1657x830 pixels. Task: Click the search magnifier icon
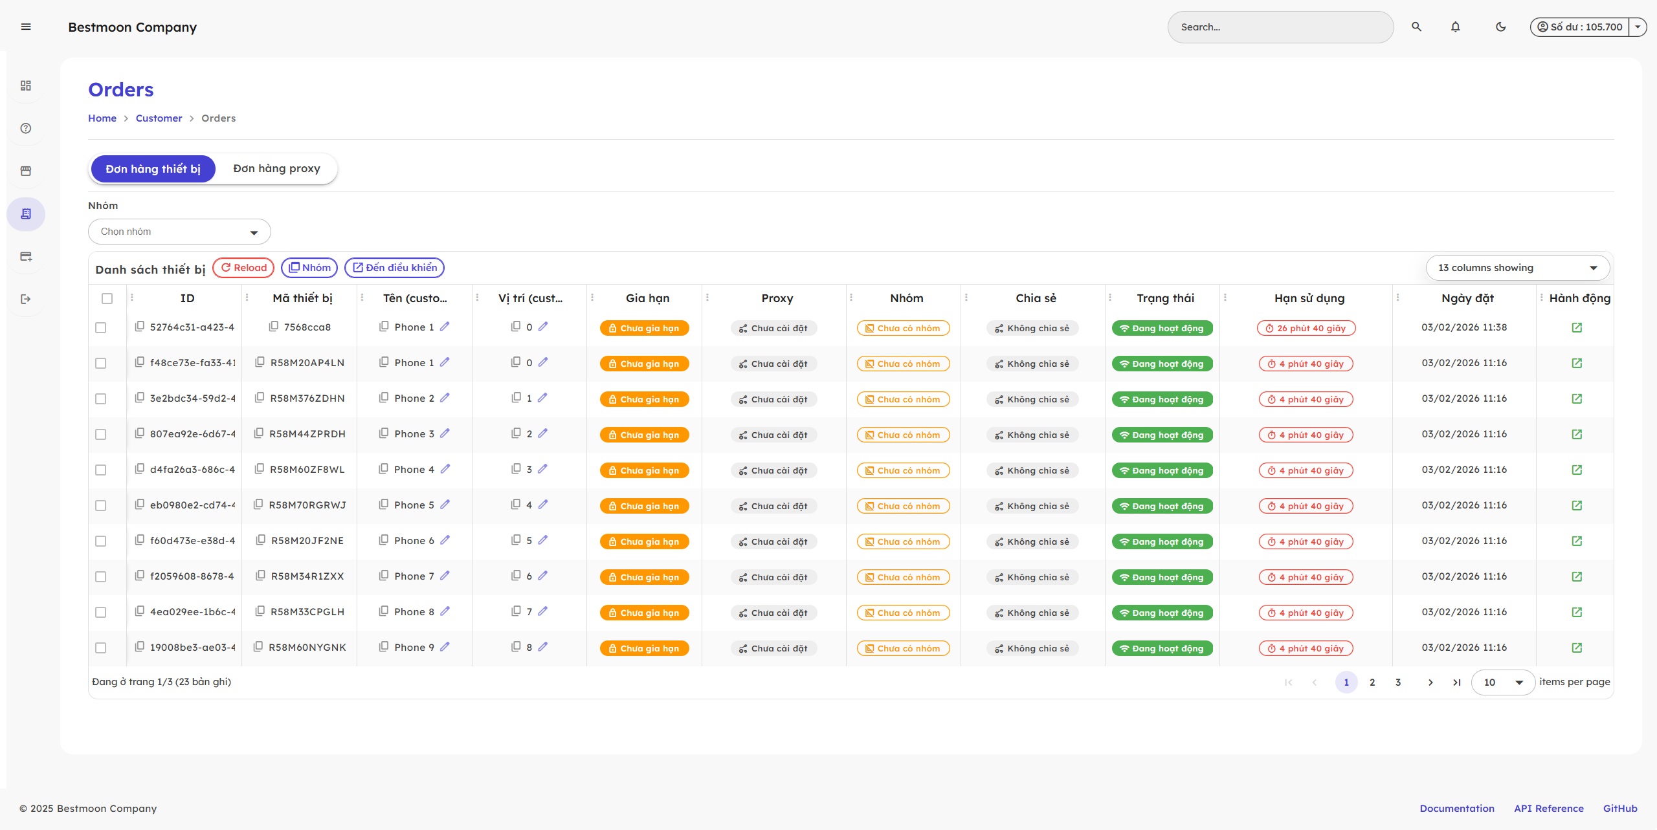[x=1416, y=27]
